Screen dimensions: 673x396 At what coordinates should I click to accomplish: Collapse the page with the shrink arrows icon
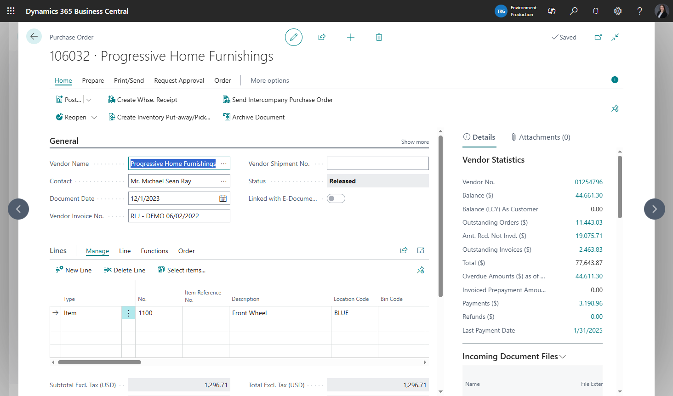pyautogui.click(x=615, y=37)
